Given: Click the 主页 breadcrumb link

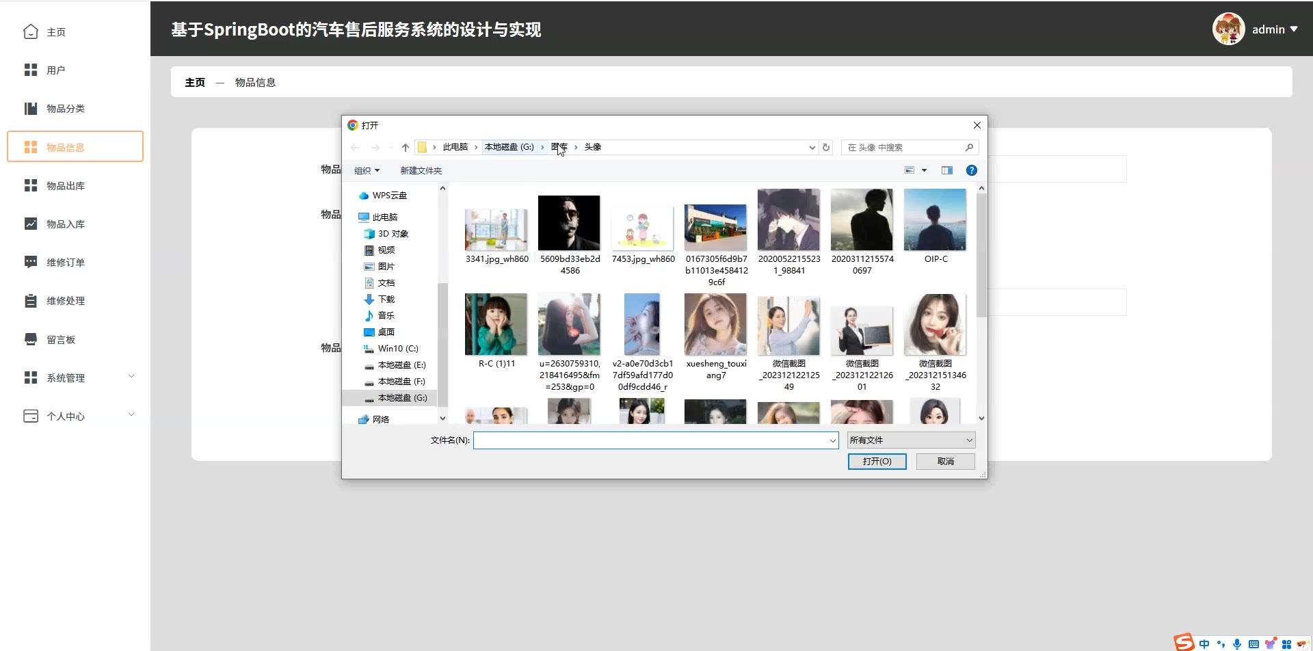Looking at the screenshot, I should (x=195, y=82).
